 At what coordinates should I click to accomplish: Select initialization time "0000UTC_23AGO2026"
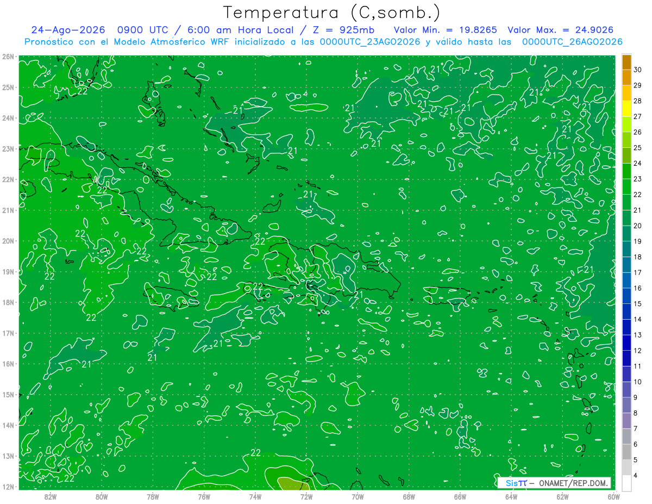tap(370, 42)
